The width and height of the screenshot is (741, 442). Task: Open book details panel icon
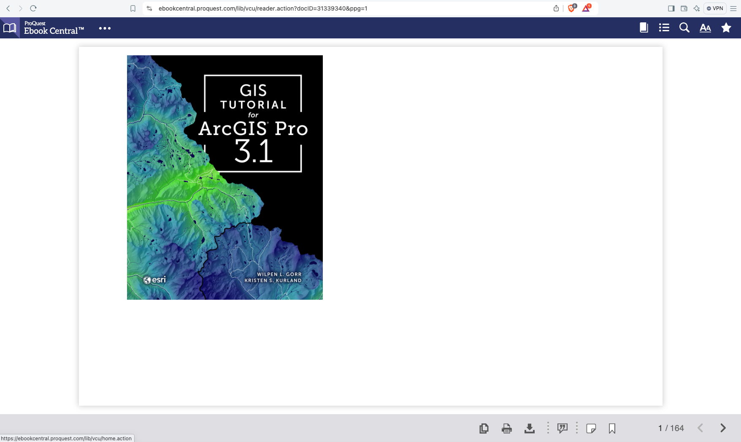pos(644,28)
